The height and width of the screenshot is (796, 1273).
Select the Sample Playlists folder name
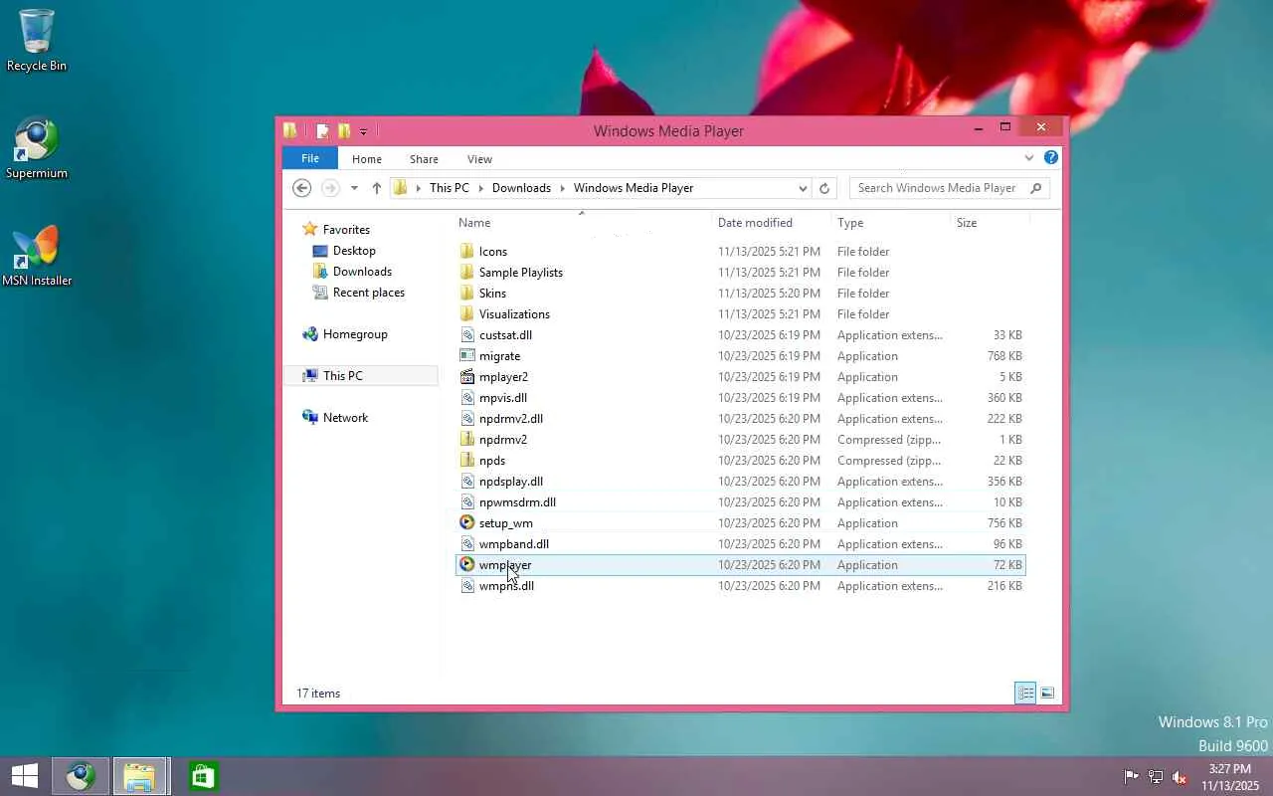tap(521, 273)
